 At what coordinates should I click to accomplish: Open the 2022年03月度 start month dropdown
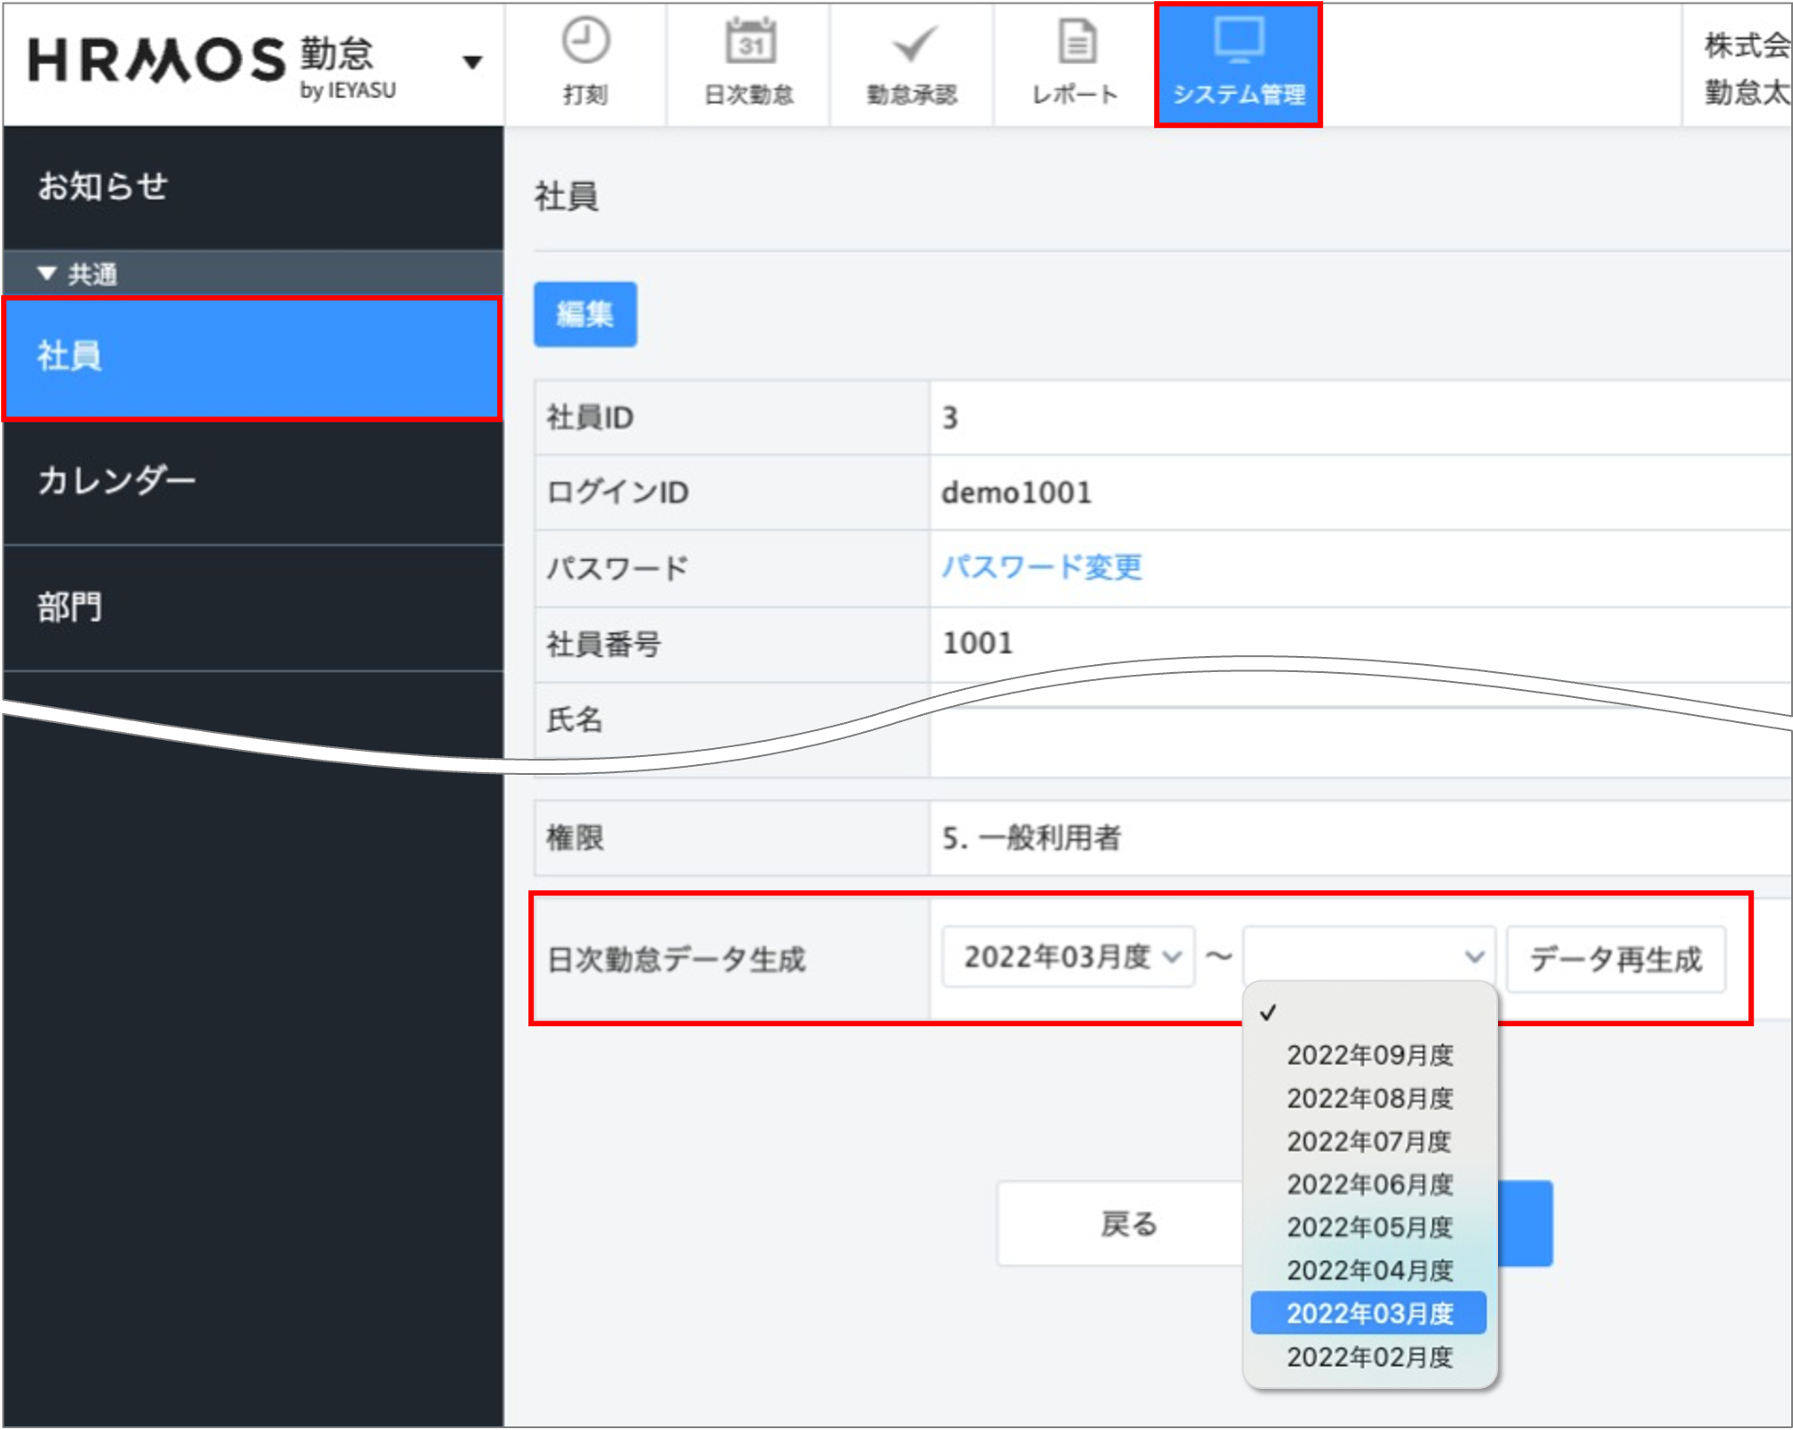pos(1068,957)
